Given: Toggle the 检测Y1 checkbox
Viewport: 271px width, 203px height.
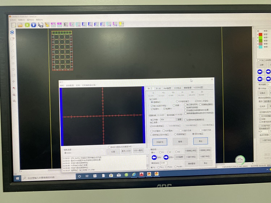Looking at the screenshot, I should click(x=152, y=109).
